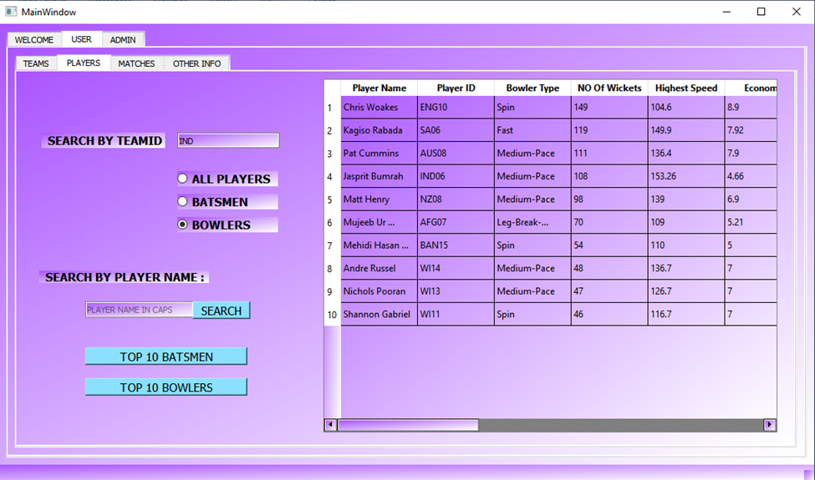Select the NZ08 player ID cell

[456, 200]
